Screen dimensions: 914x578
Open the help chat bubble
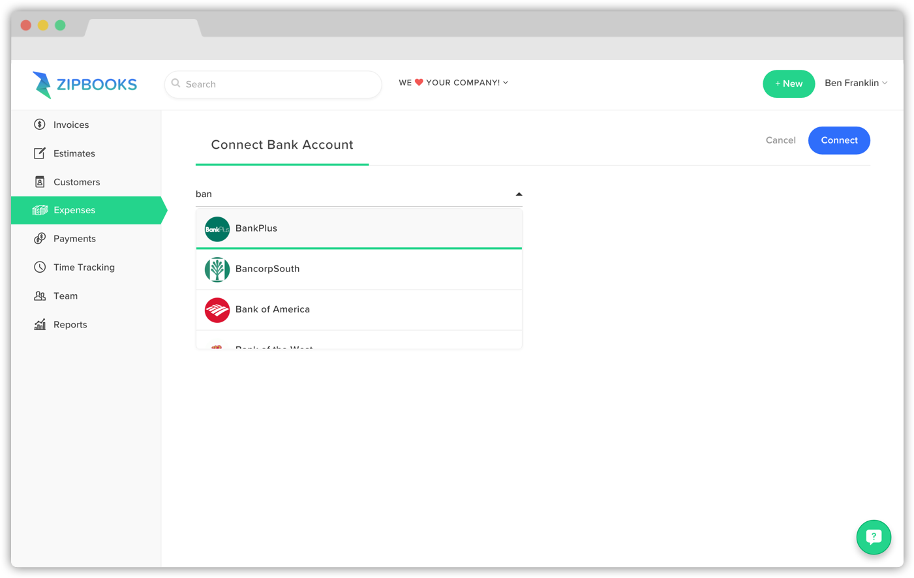point(874,537)
